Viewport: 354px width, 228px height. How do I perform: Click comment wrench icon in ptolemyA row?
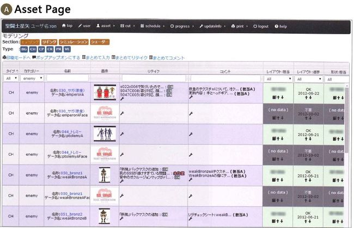(x=191, y=134)
